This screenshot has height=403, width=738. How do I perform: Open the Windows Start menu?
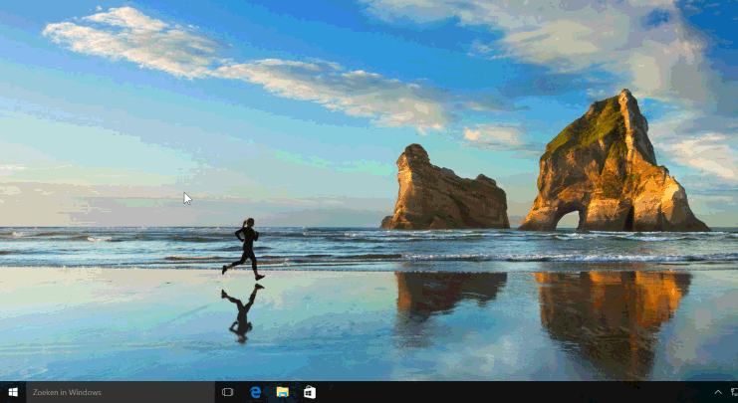point(13,392)
